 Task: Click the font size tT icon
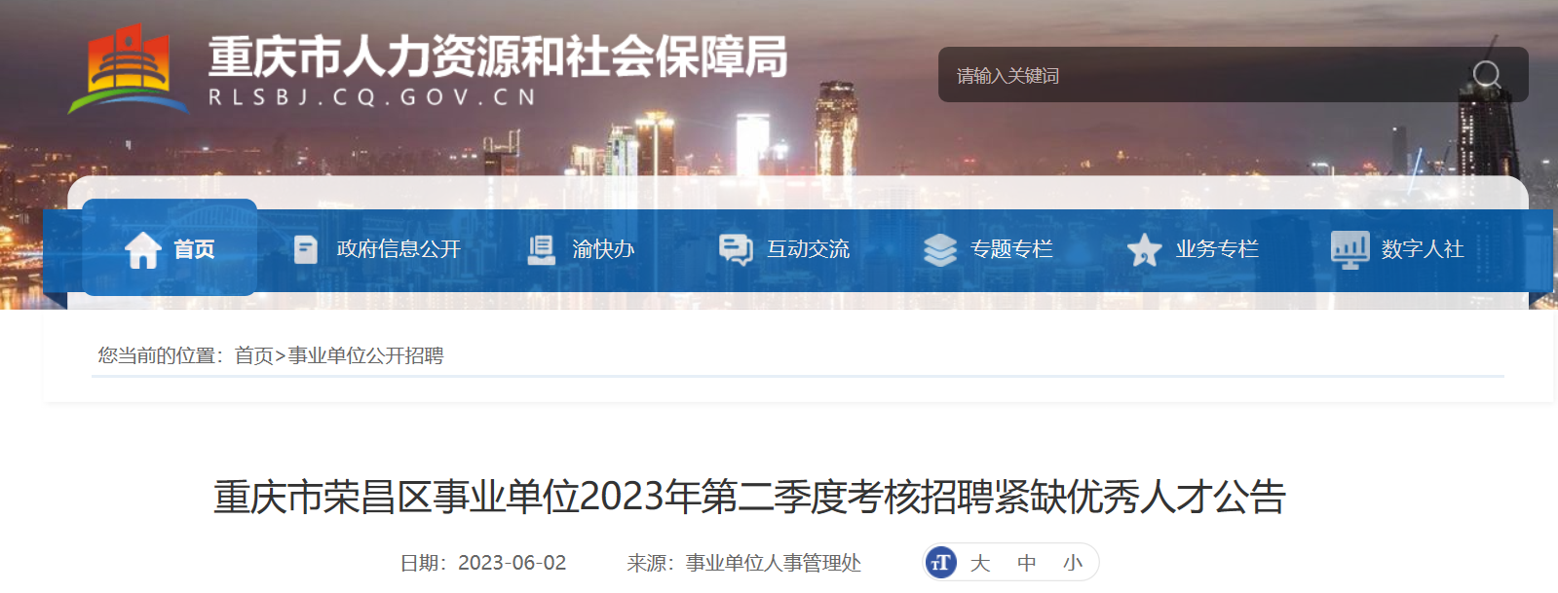(x=940, y=563)
